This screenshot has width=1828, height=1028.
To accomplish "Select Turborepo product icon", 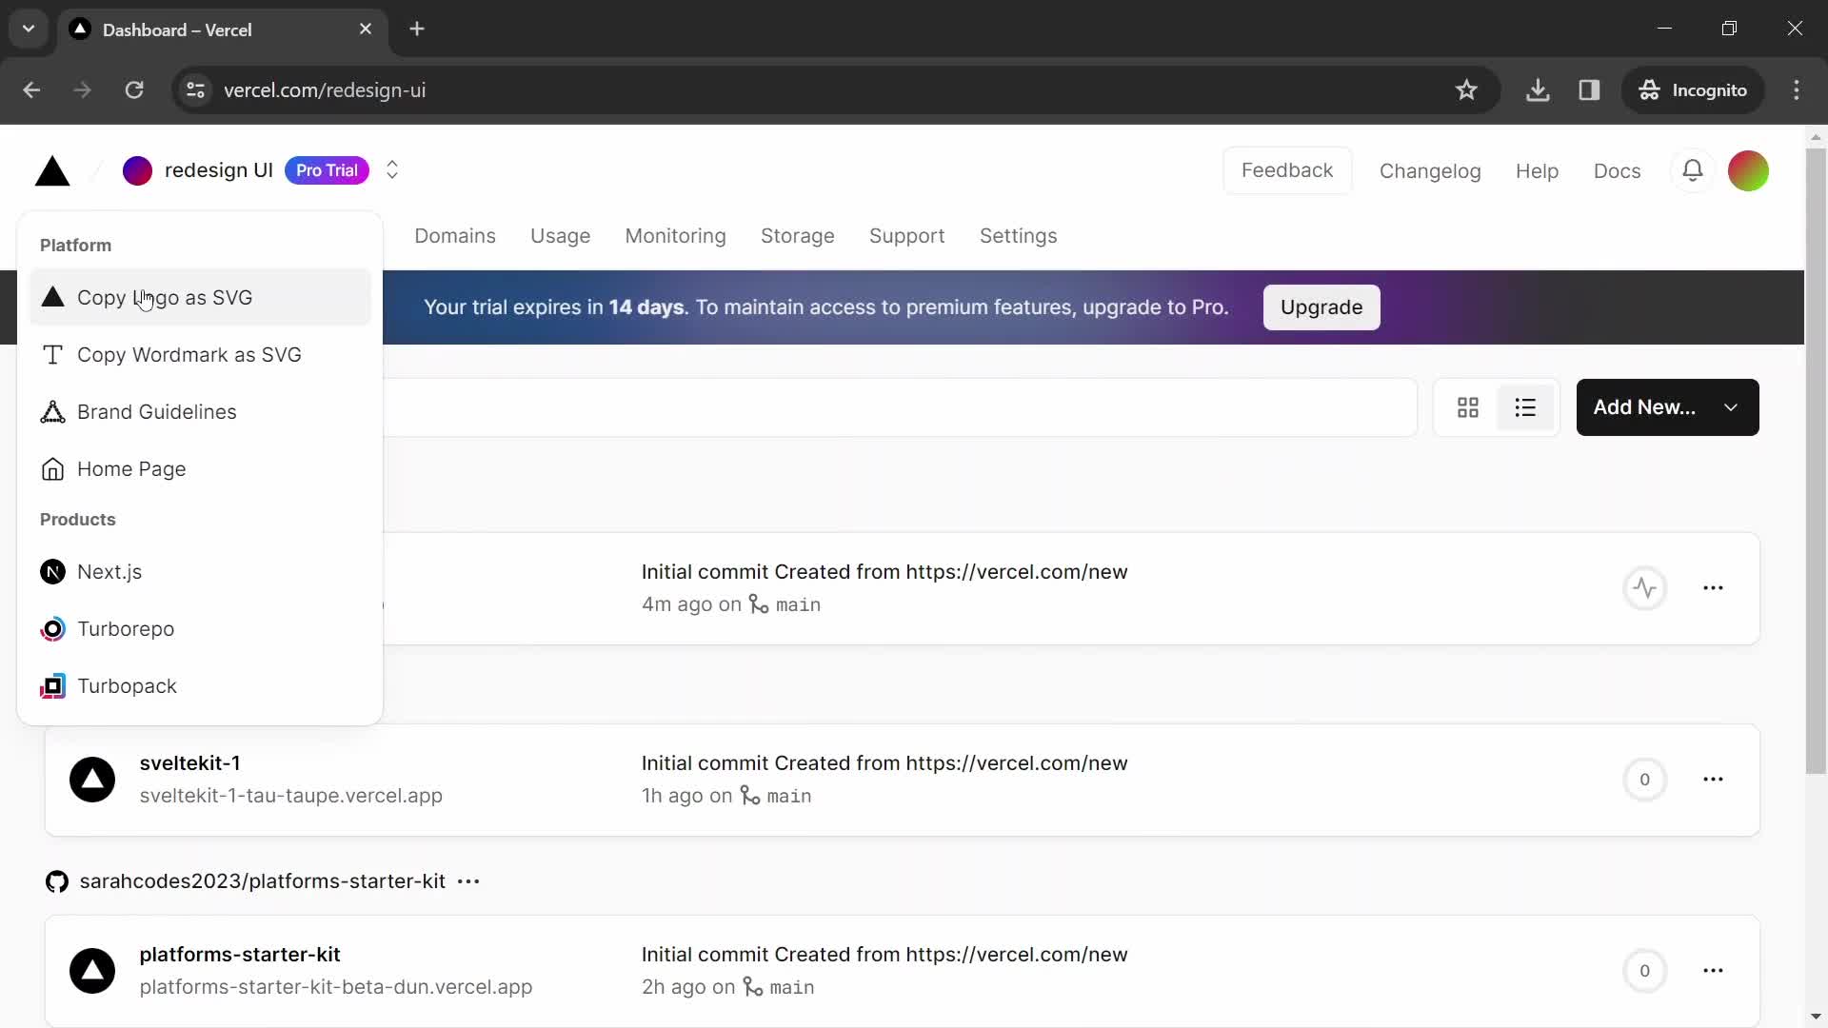I will (51, 627).
